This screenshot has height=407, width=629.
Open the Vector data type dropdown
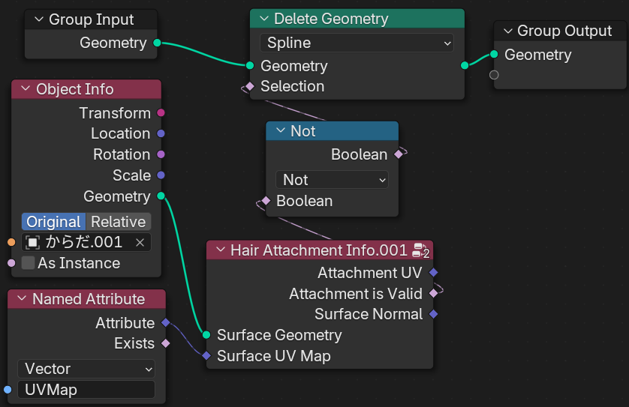pos(86,369)
